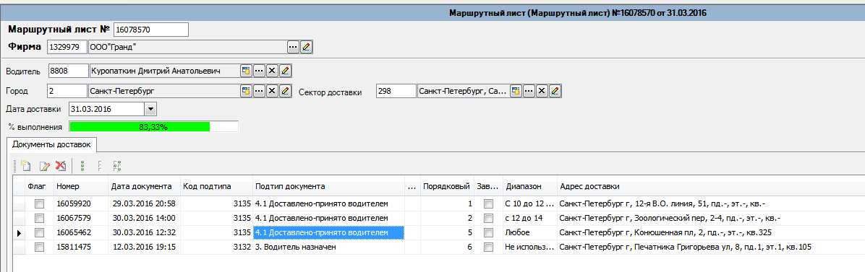Click the cell '3. Водитель назначен'
Viewport: 865px width, 272px height.
click(x=329, y=247)
